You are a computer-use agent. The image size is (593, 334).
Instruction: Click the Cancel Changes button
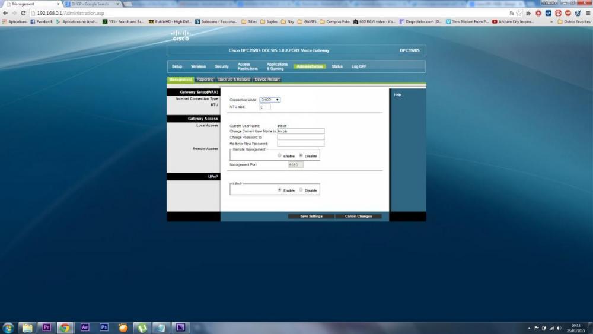point(358,217)
